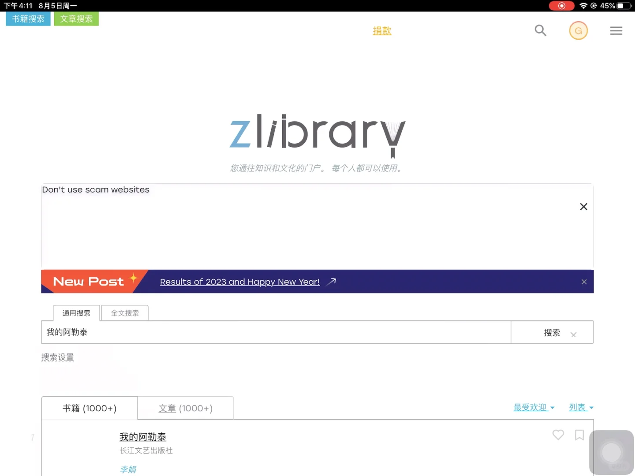Select the 书籍搜索 button
This screenshot has height=476, width=635.
click(28, 19)
